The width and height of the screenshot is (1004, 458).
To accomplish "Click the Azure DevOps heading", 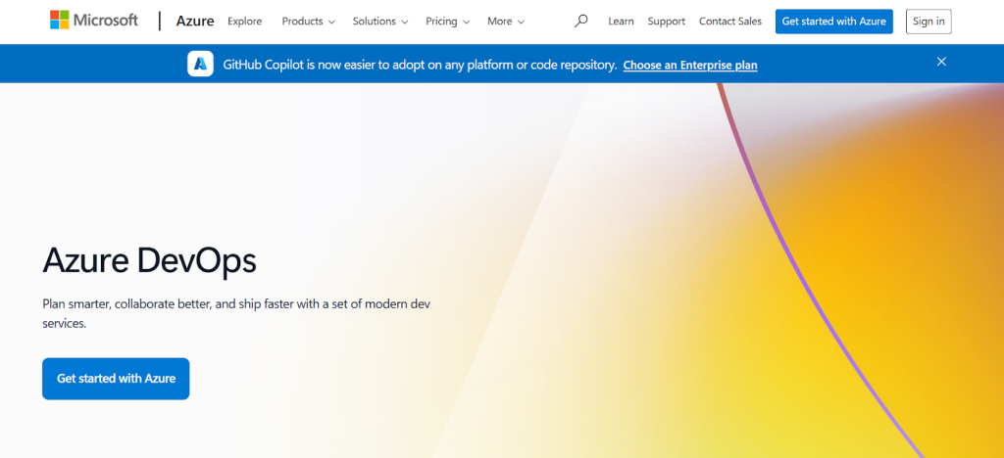I will pyautogui.click(x=150, y=260).
